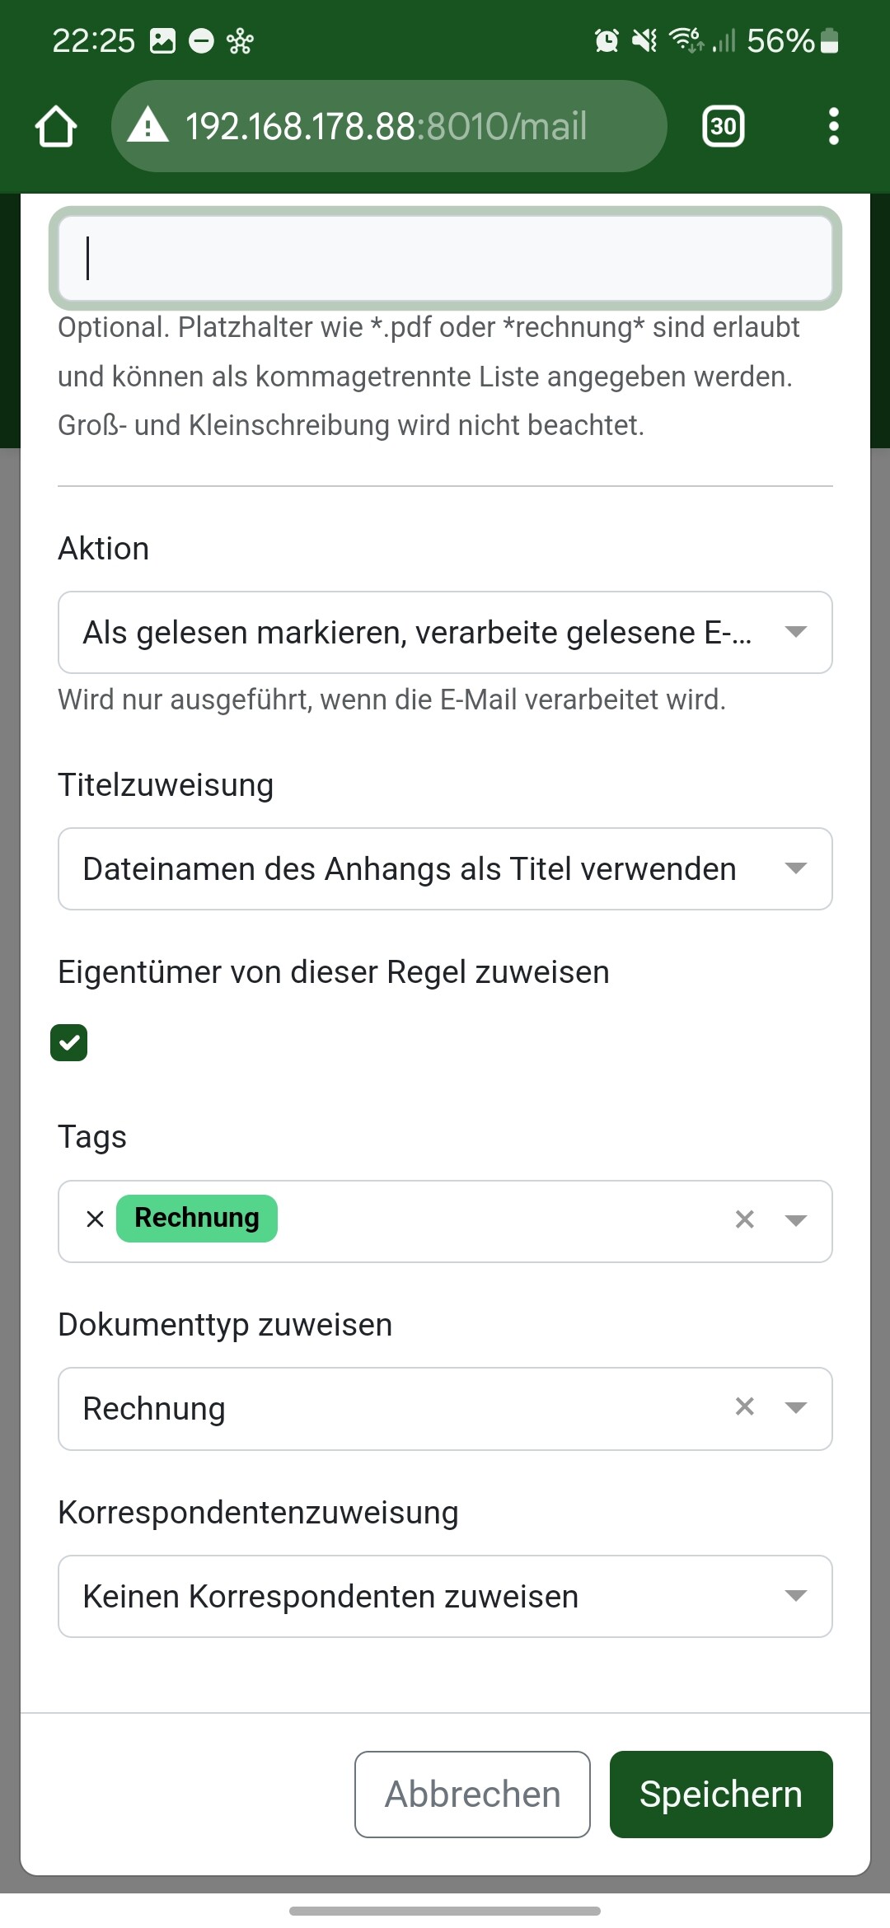Expand the Dokumenttyp zuweisen arrow

point(795,1407)
